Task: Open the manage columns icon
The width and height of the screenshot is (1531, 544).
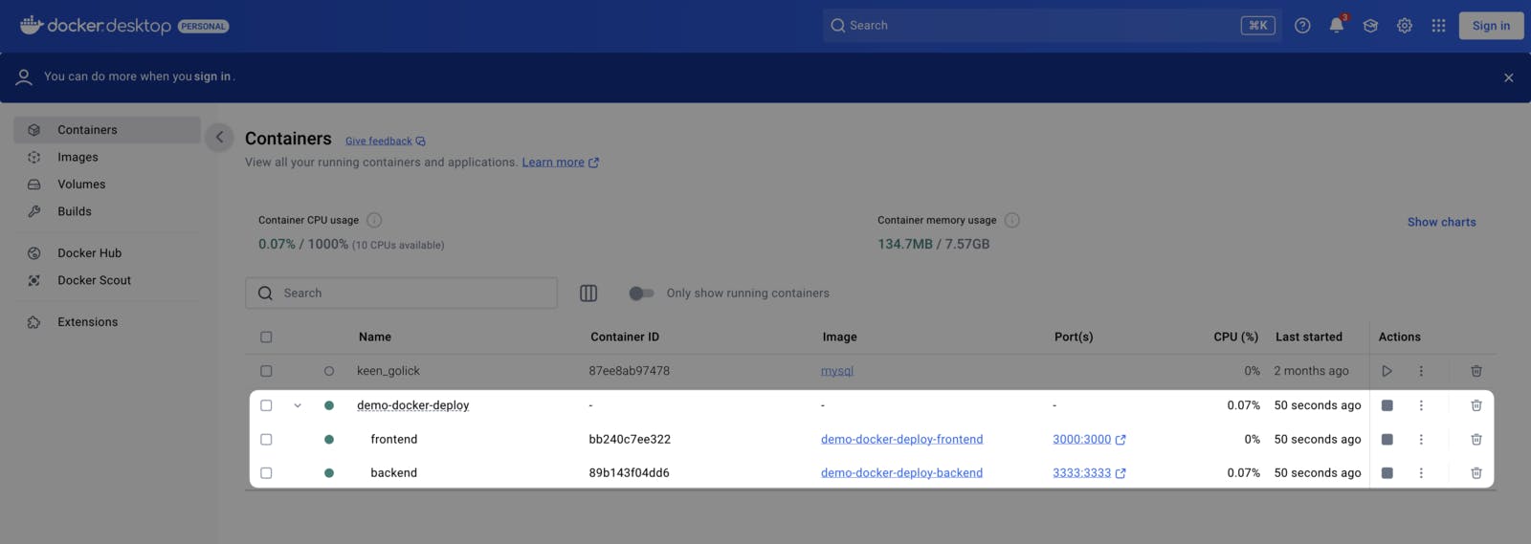Action: [588, 294]
